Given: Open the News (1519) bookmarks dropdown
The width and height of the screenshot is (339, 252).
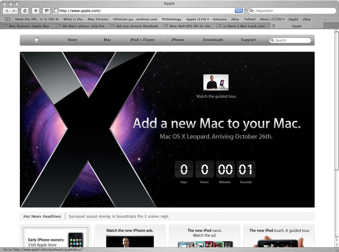Looking at the screenshot, I should (272, 19).
